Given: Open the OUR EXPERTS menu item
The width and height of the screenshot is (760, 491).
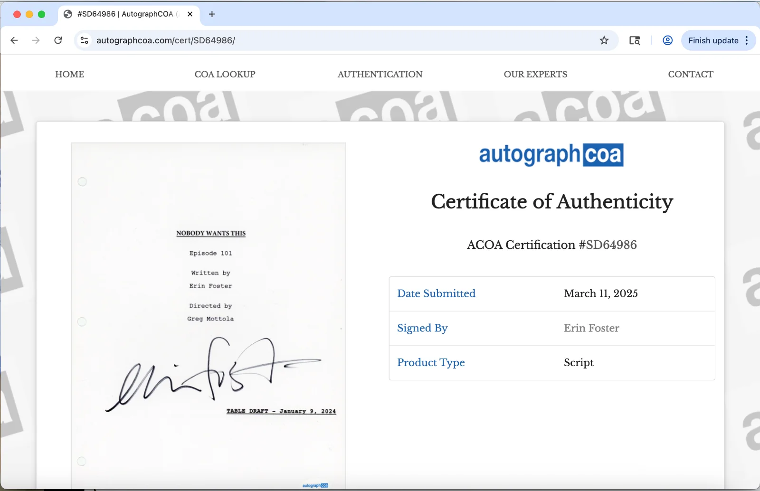Looking at the screenshot, I should coord(535,74).
